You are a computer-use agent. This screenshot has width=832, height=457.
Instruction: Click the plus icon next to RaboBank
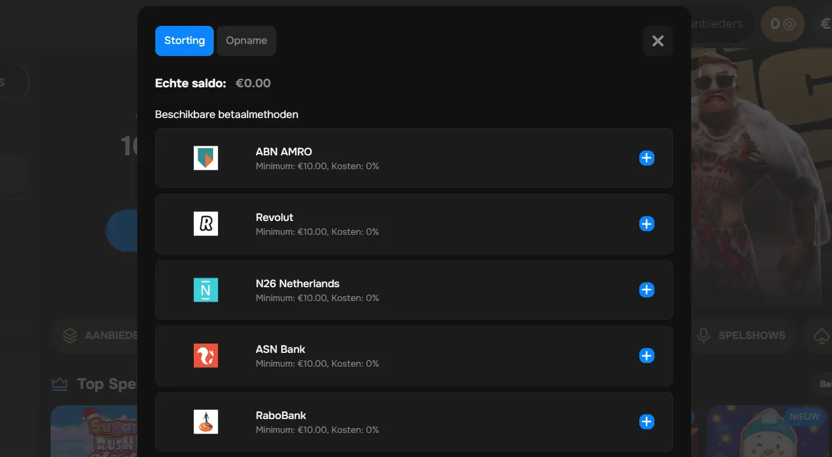click(647, 421)
